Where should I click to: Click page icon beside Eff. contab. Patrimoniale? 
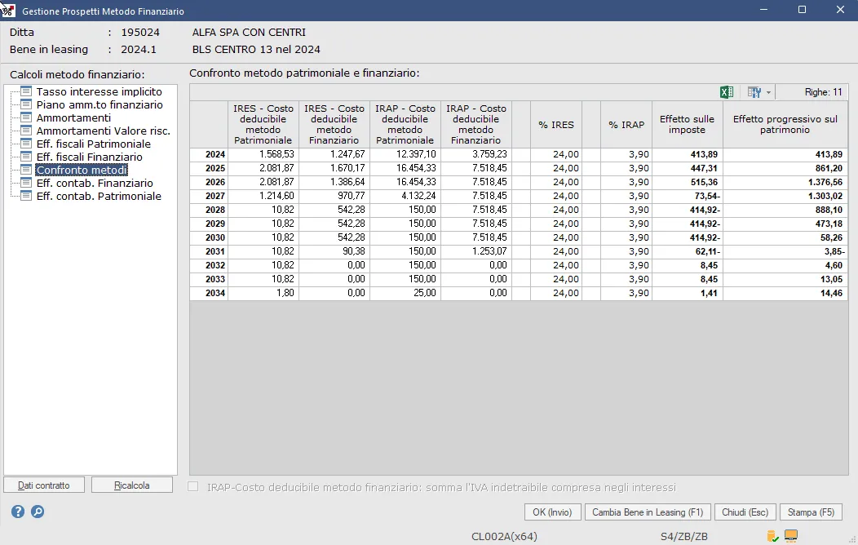click(x=26, y=196)
